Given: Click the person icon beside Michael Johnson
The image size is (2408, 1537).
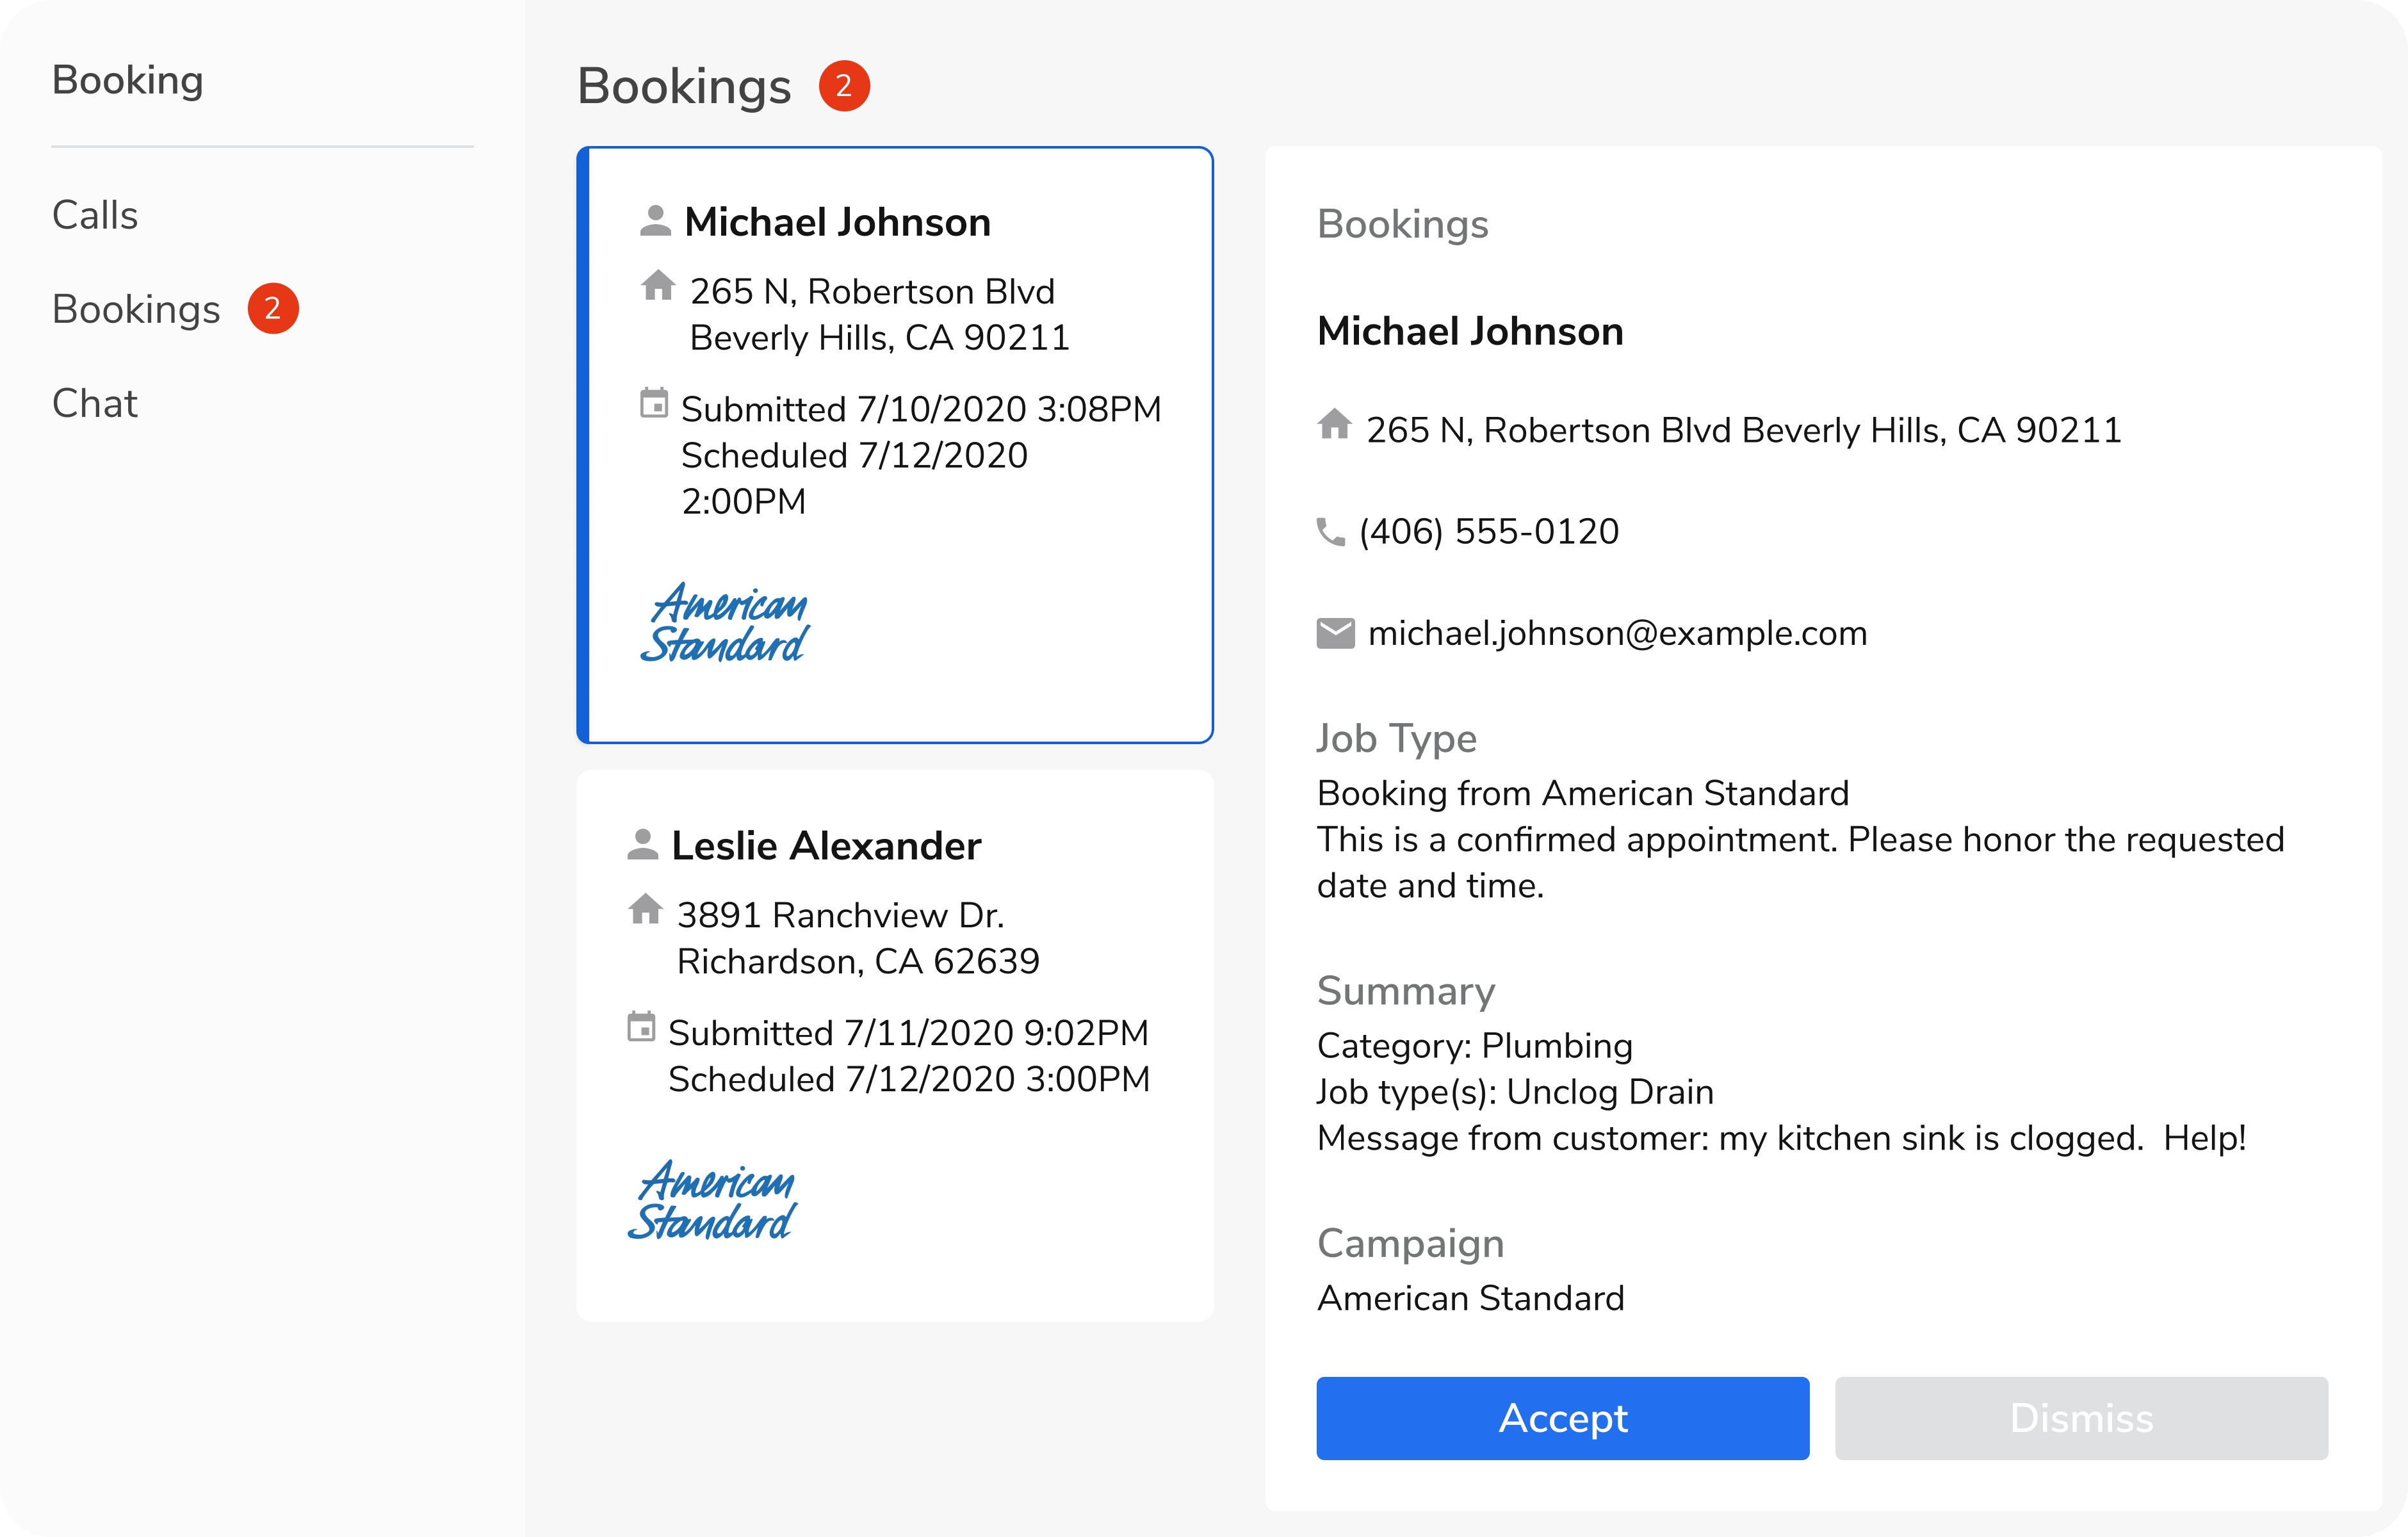Looking at the screenshot, I should click(655, 221).
